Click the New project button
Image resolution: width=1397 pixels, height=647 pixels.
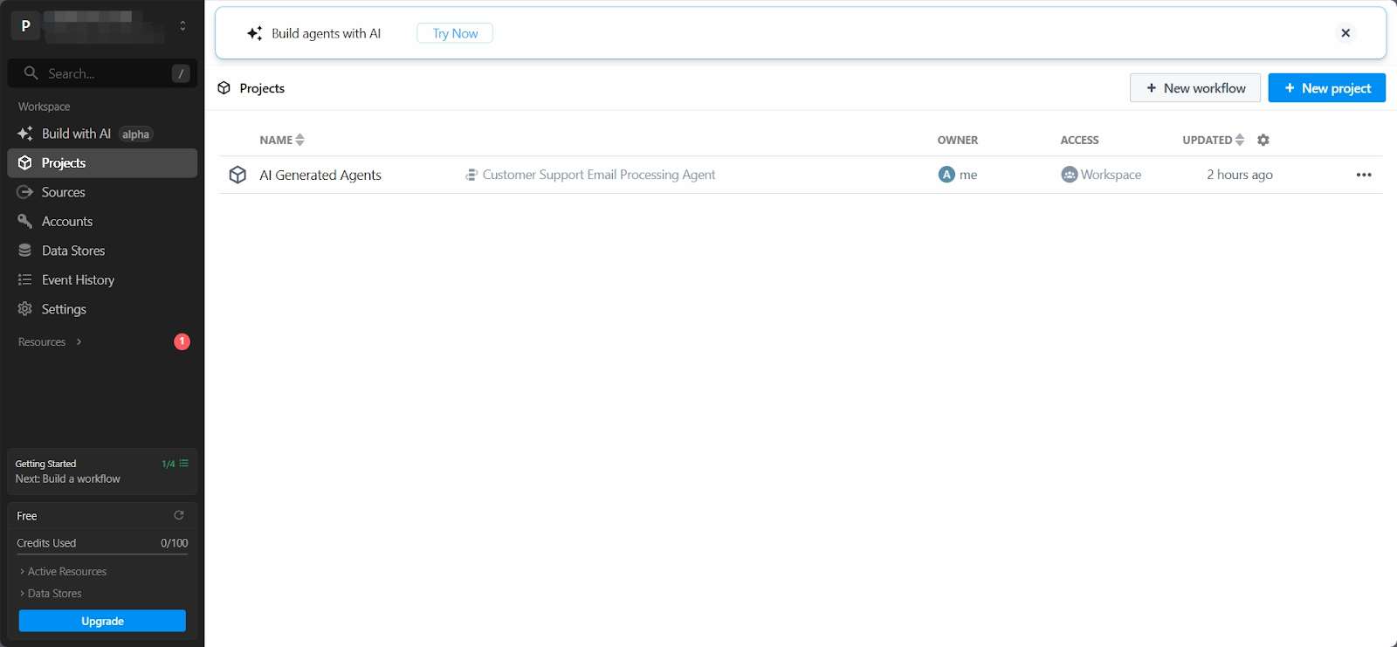click(x=1326, y=88)
